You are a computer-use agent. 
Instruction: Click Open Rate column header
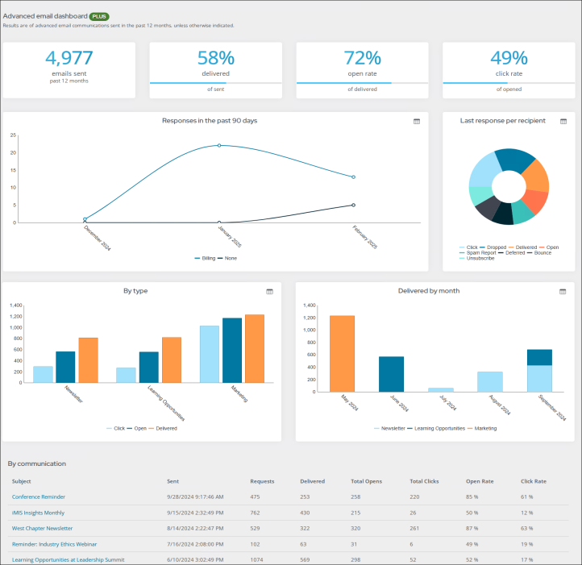tap(480, 481)
